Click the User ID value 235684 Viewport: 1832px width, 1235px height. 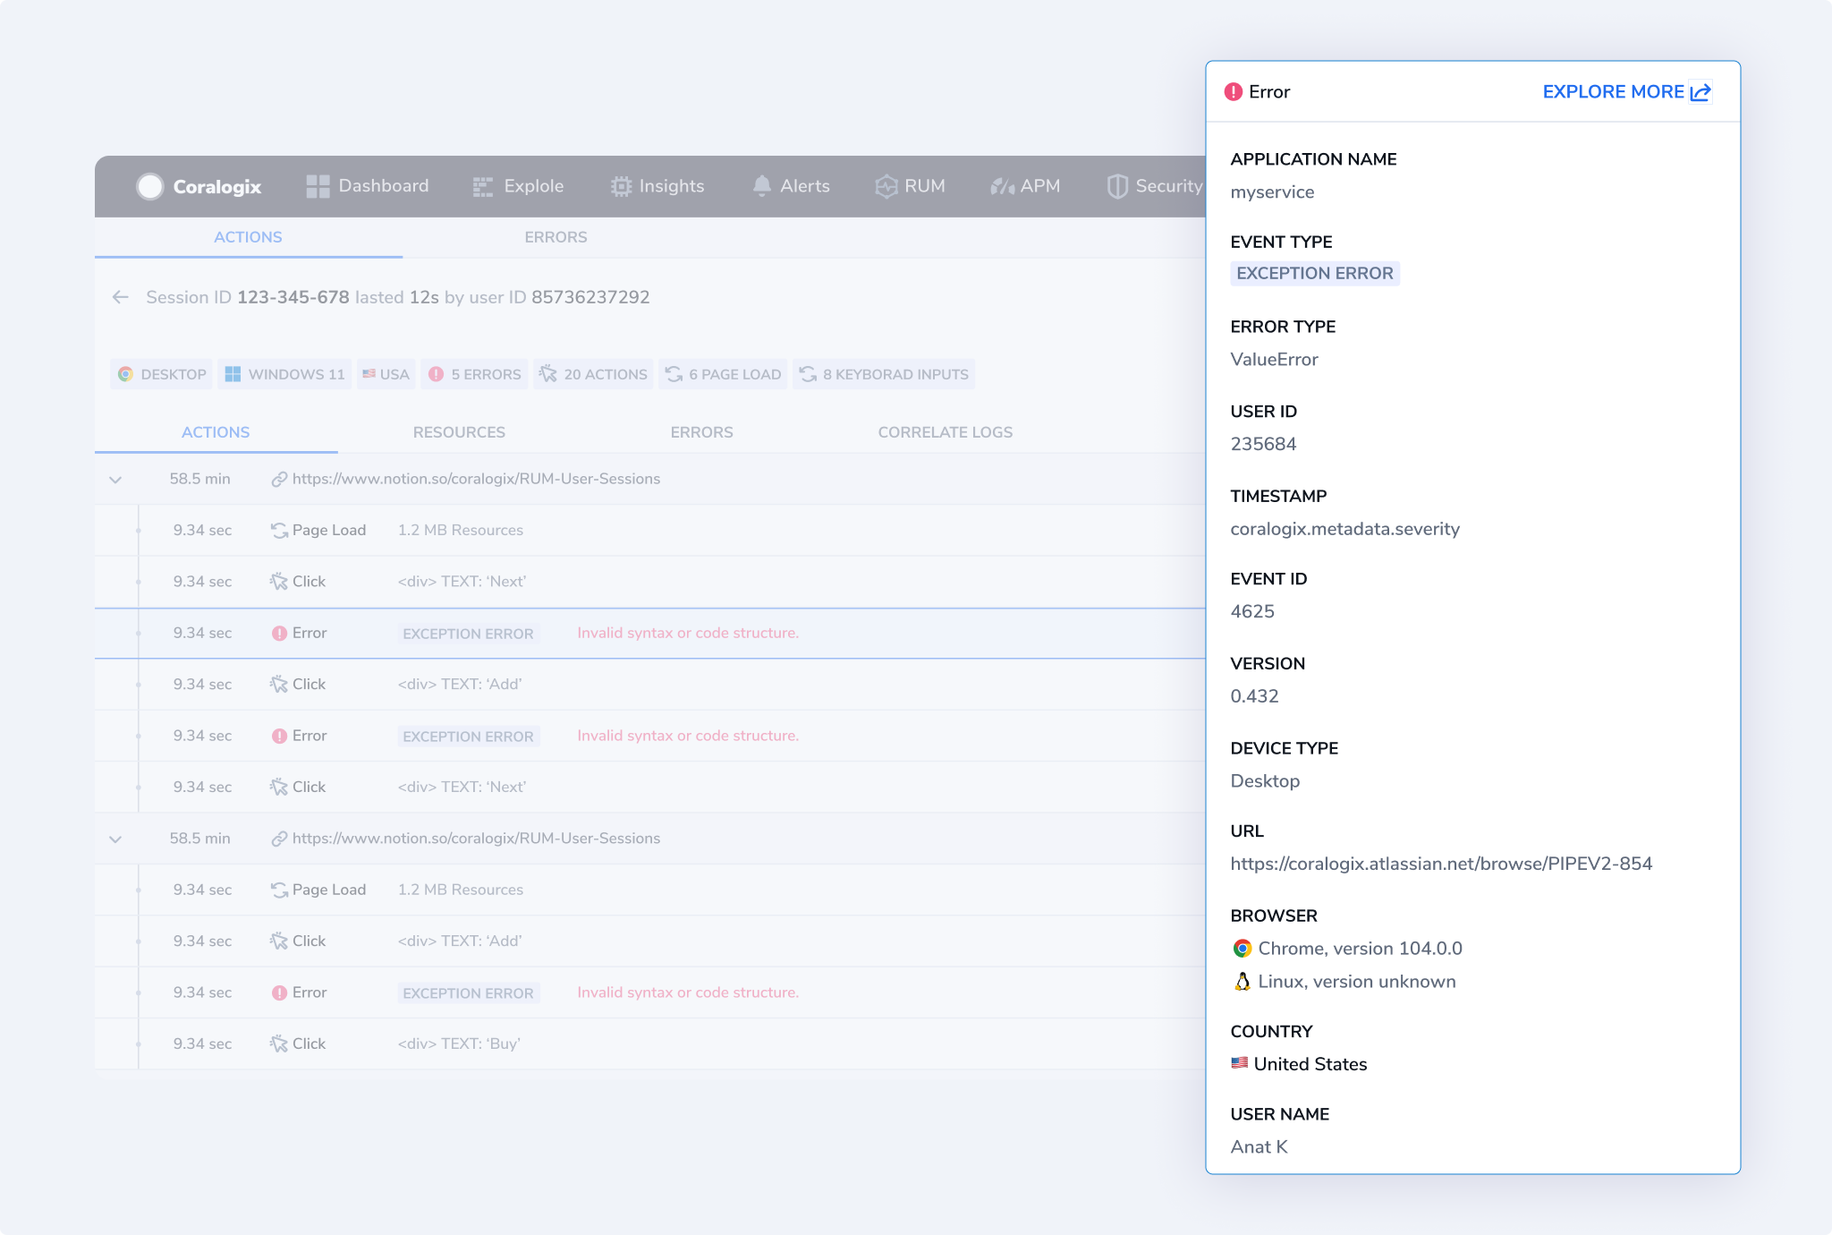[x=1263, y=445]
